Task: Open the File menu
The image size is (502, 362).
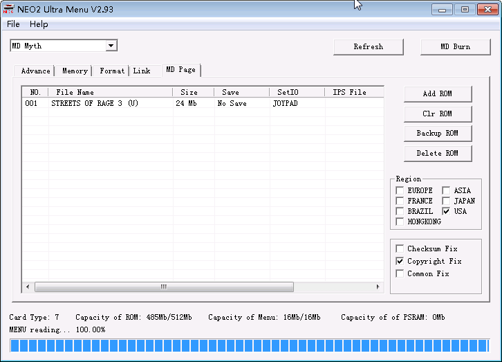Action: 13,24
